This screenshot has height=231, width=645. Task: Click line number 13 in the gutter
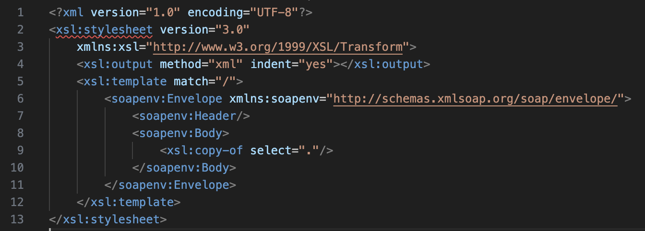tap(16, 219)
